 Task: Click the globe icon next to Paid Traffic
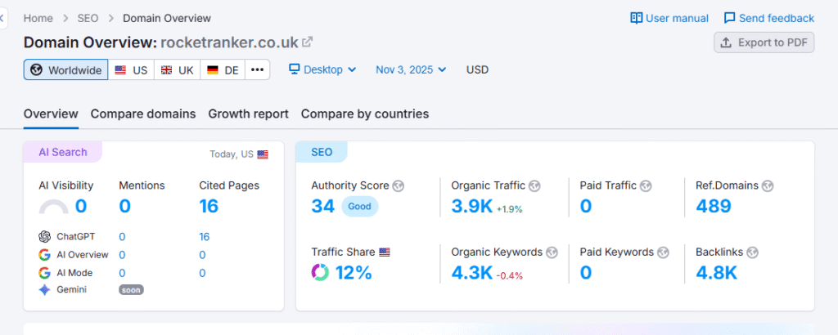coord(646,185)
